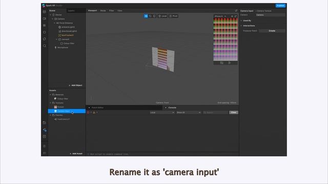Select the LUT asset at the bottom of Assets

point(62,119)
